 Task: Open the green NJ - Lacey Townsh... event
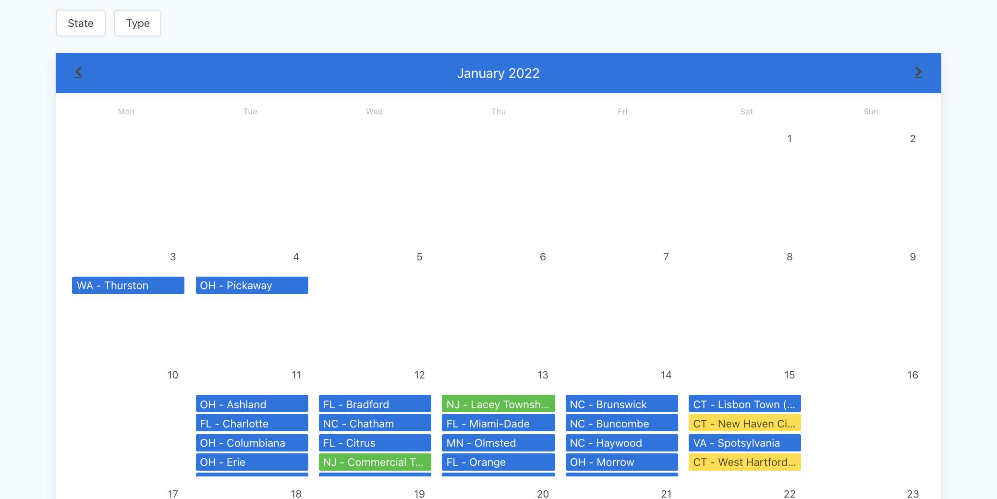point(498,404)
